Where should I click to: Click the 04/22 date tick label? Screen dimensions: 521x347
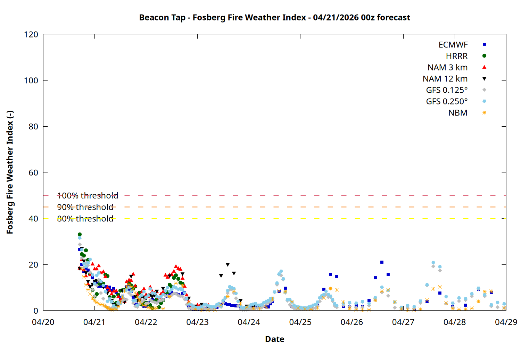point(146,322)
